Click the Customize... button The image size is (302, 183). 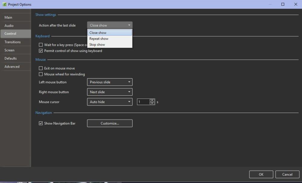point(110,123)
